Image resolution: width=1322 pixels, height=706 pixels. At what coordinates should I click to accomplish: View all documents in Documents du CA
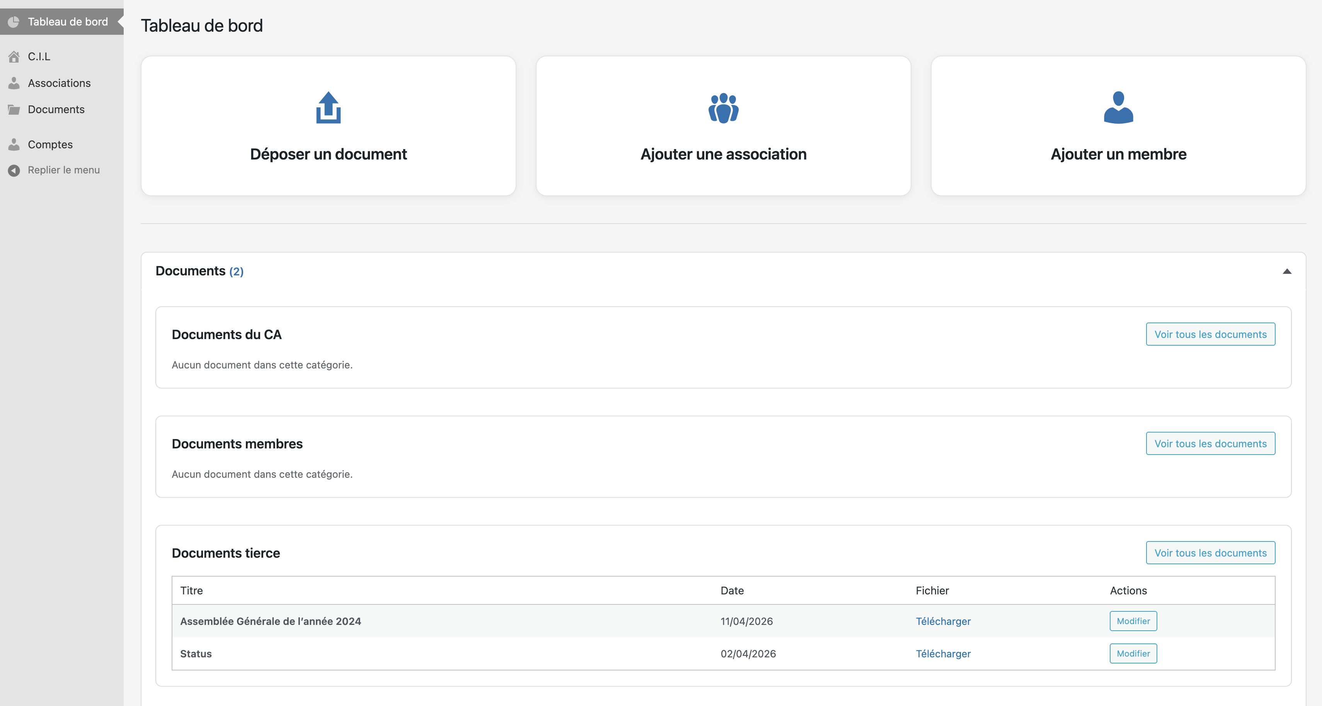tap(1210, 334)
